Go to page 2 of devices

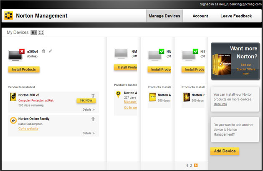191,166
